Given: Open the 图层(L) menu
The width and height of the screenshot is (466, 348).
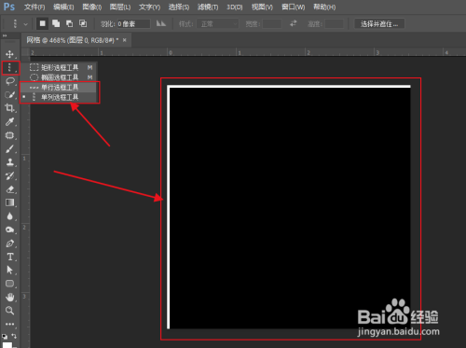Looking at the screenshot, I should pos(120,7).
